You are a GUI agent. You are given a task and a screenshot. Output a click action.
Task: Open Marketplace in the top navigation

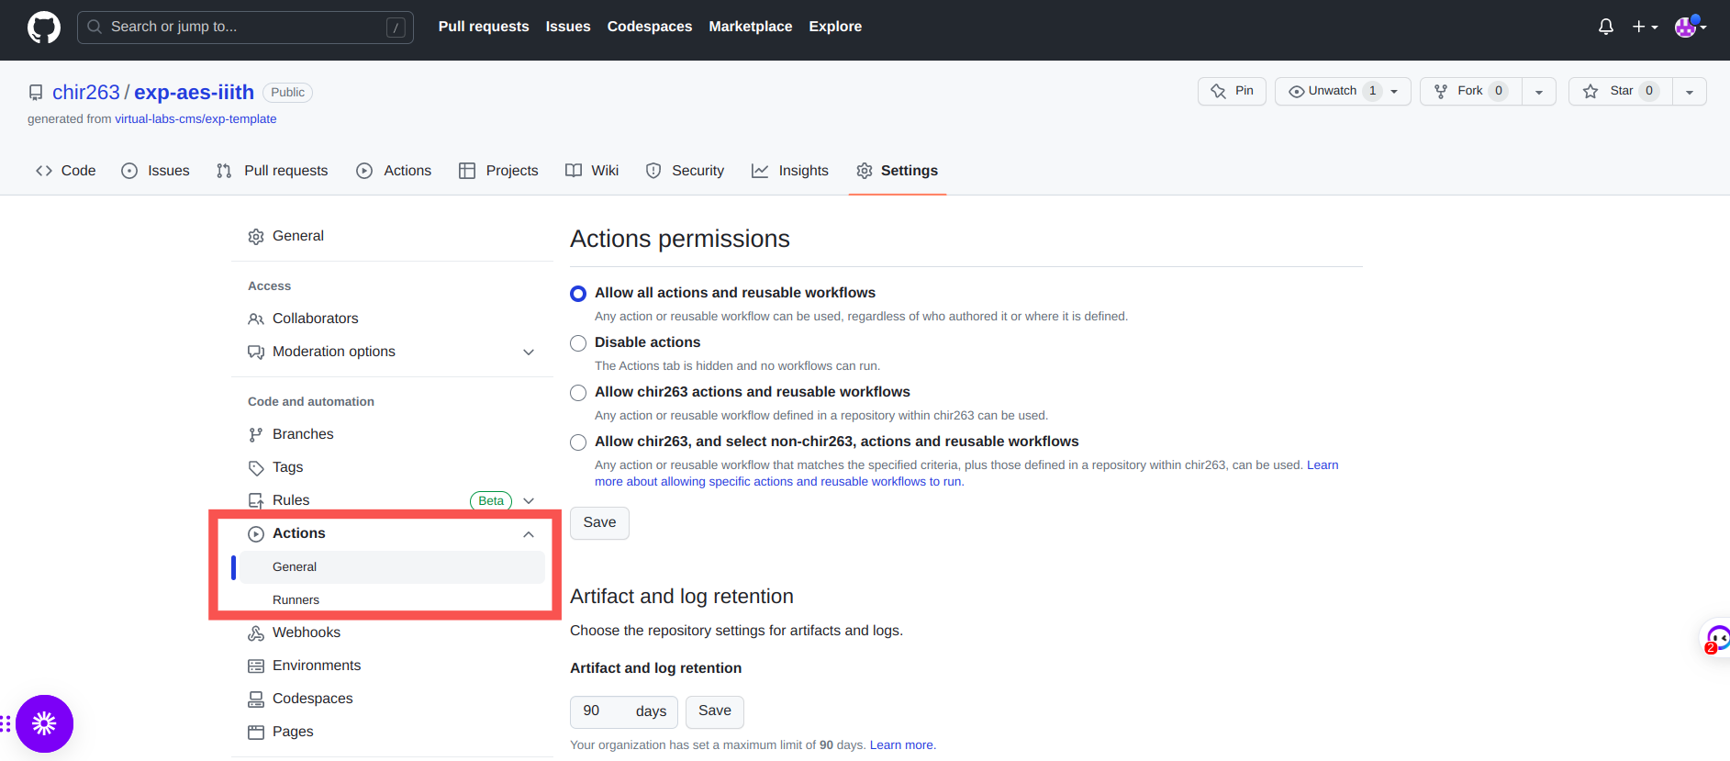(x=751, y=27)
